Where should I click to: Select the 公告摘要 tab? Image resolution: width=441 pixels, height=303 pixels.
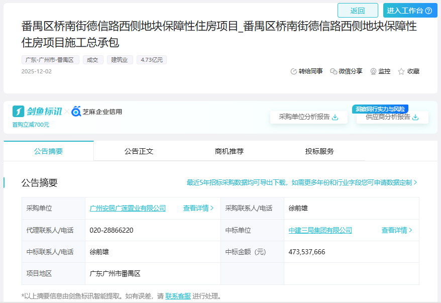pyautogui.click(x=49, y=151)
